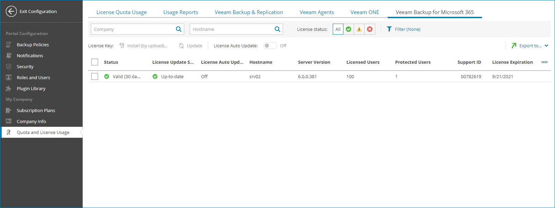Sort by Licensed Users column header

(x=363, y=62)
